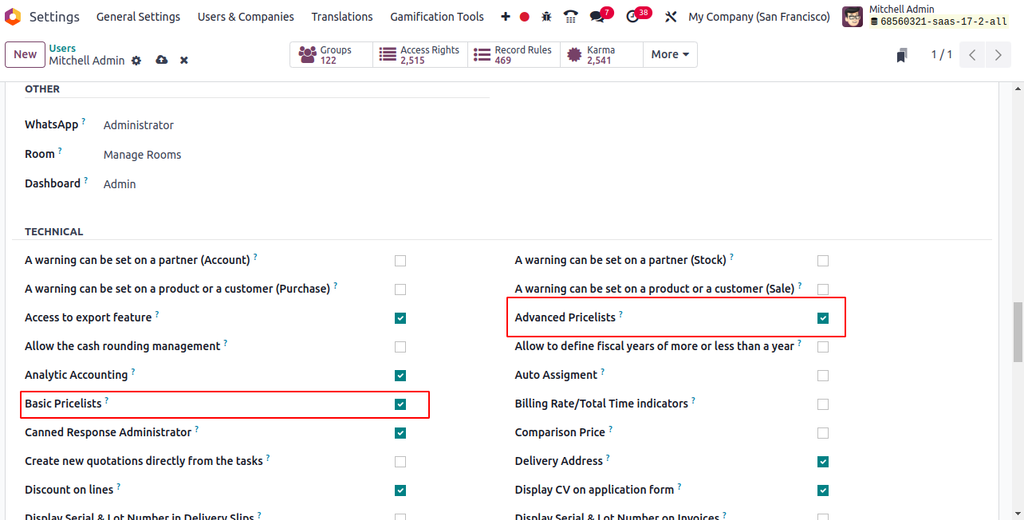
Task: Click the cloud save icon
Action: pos(162,61)
